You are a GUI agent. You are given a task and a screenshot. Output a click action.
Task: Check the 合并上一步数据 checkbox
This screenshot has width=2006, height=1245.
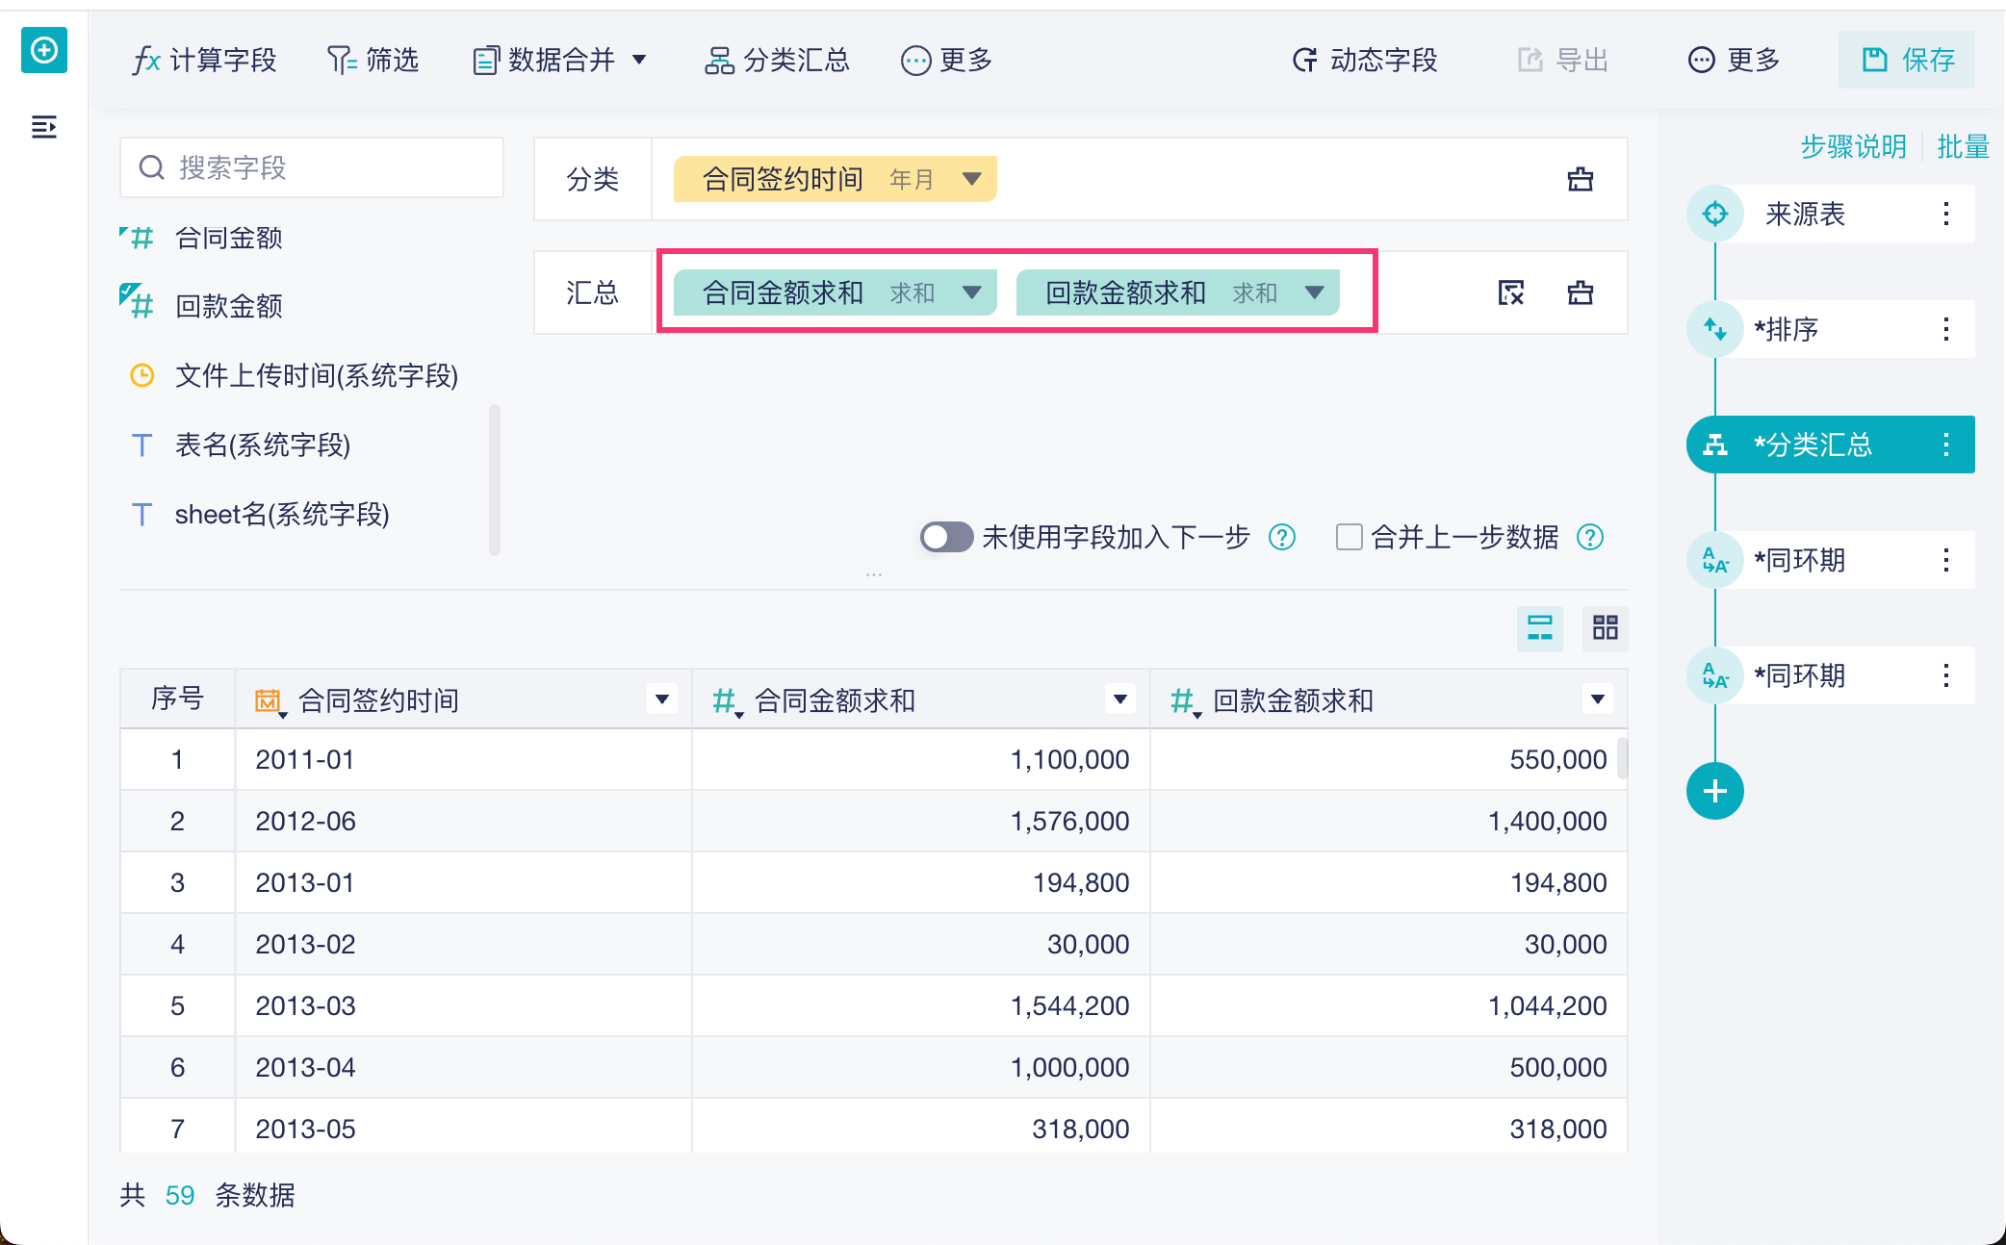(x=1349, y=537)
